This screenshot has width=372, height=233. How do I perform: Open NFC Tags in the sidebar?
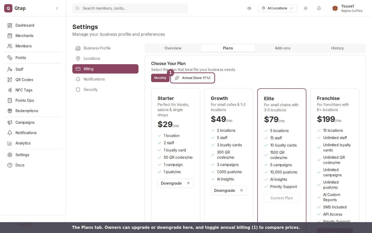point(33,90)
